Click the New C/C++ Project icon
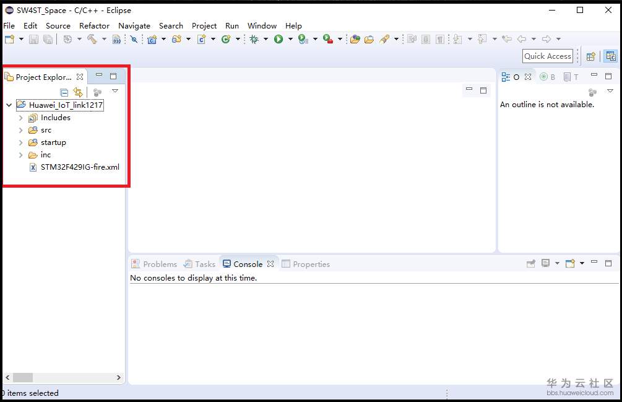The width and height of the screenshot is (622, 402). (x=152, y=39)
